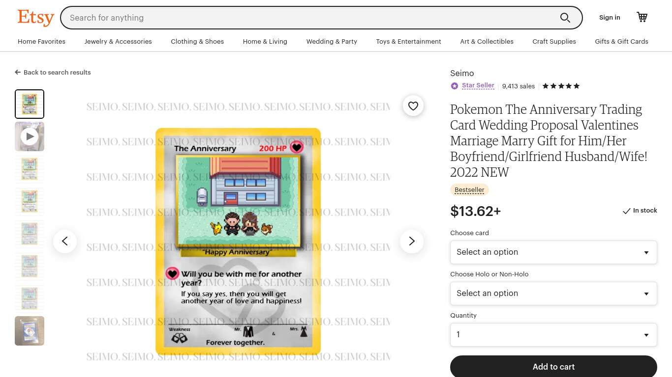Select the last packaged card thumbnail
This screenshot has height=377, width=672.
[30, 331]
